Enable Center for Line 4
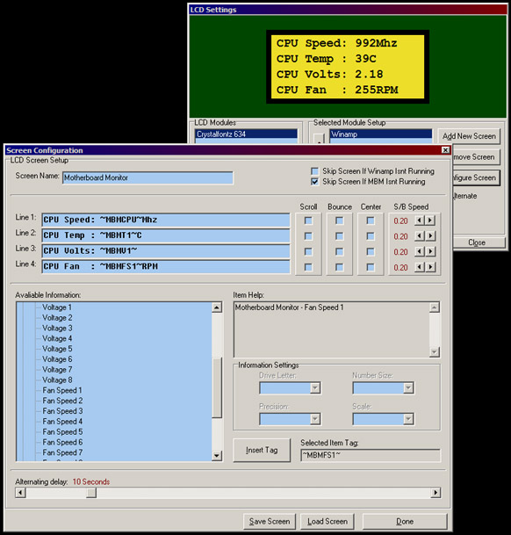The width and height of the screenshot is (511, 535). [x=371, y=267]
